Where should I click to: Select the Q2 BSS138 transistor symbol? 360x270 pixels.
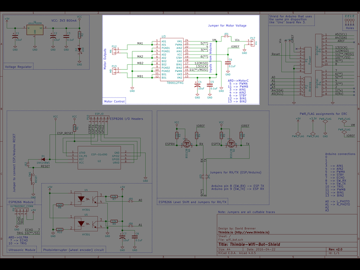(x=232, y=144)
